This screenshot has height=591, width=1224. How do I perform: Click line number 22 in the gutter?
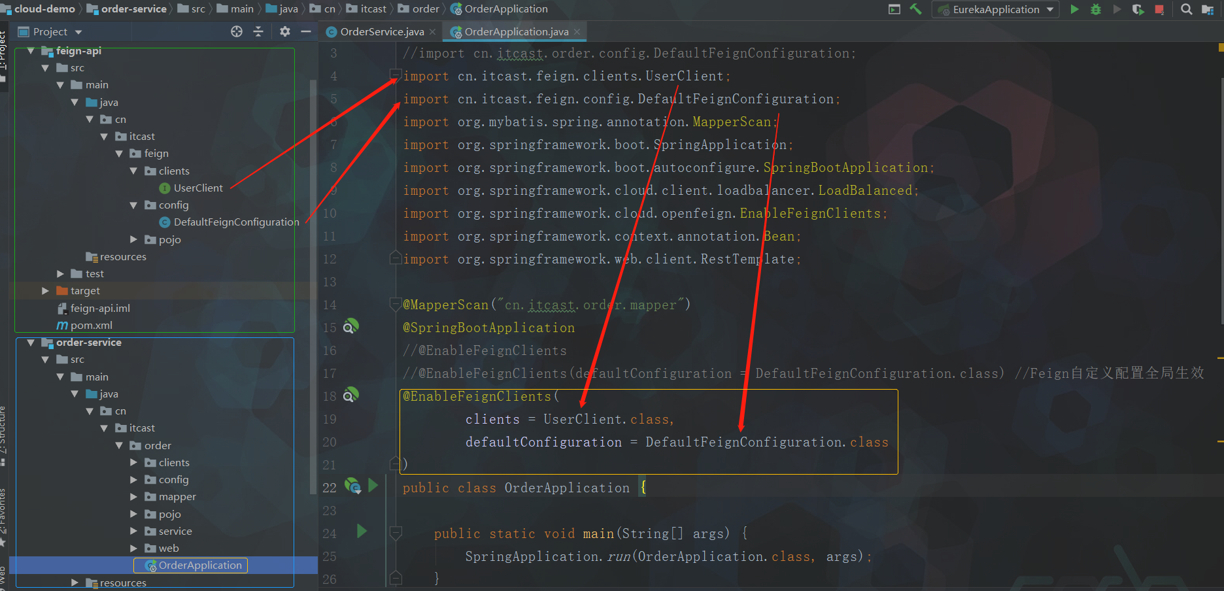click(x=330, y=488)
